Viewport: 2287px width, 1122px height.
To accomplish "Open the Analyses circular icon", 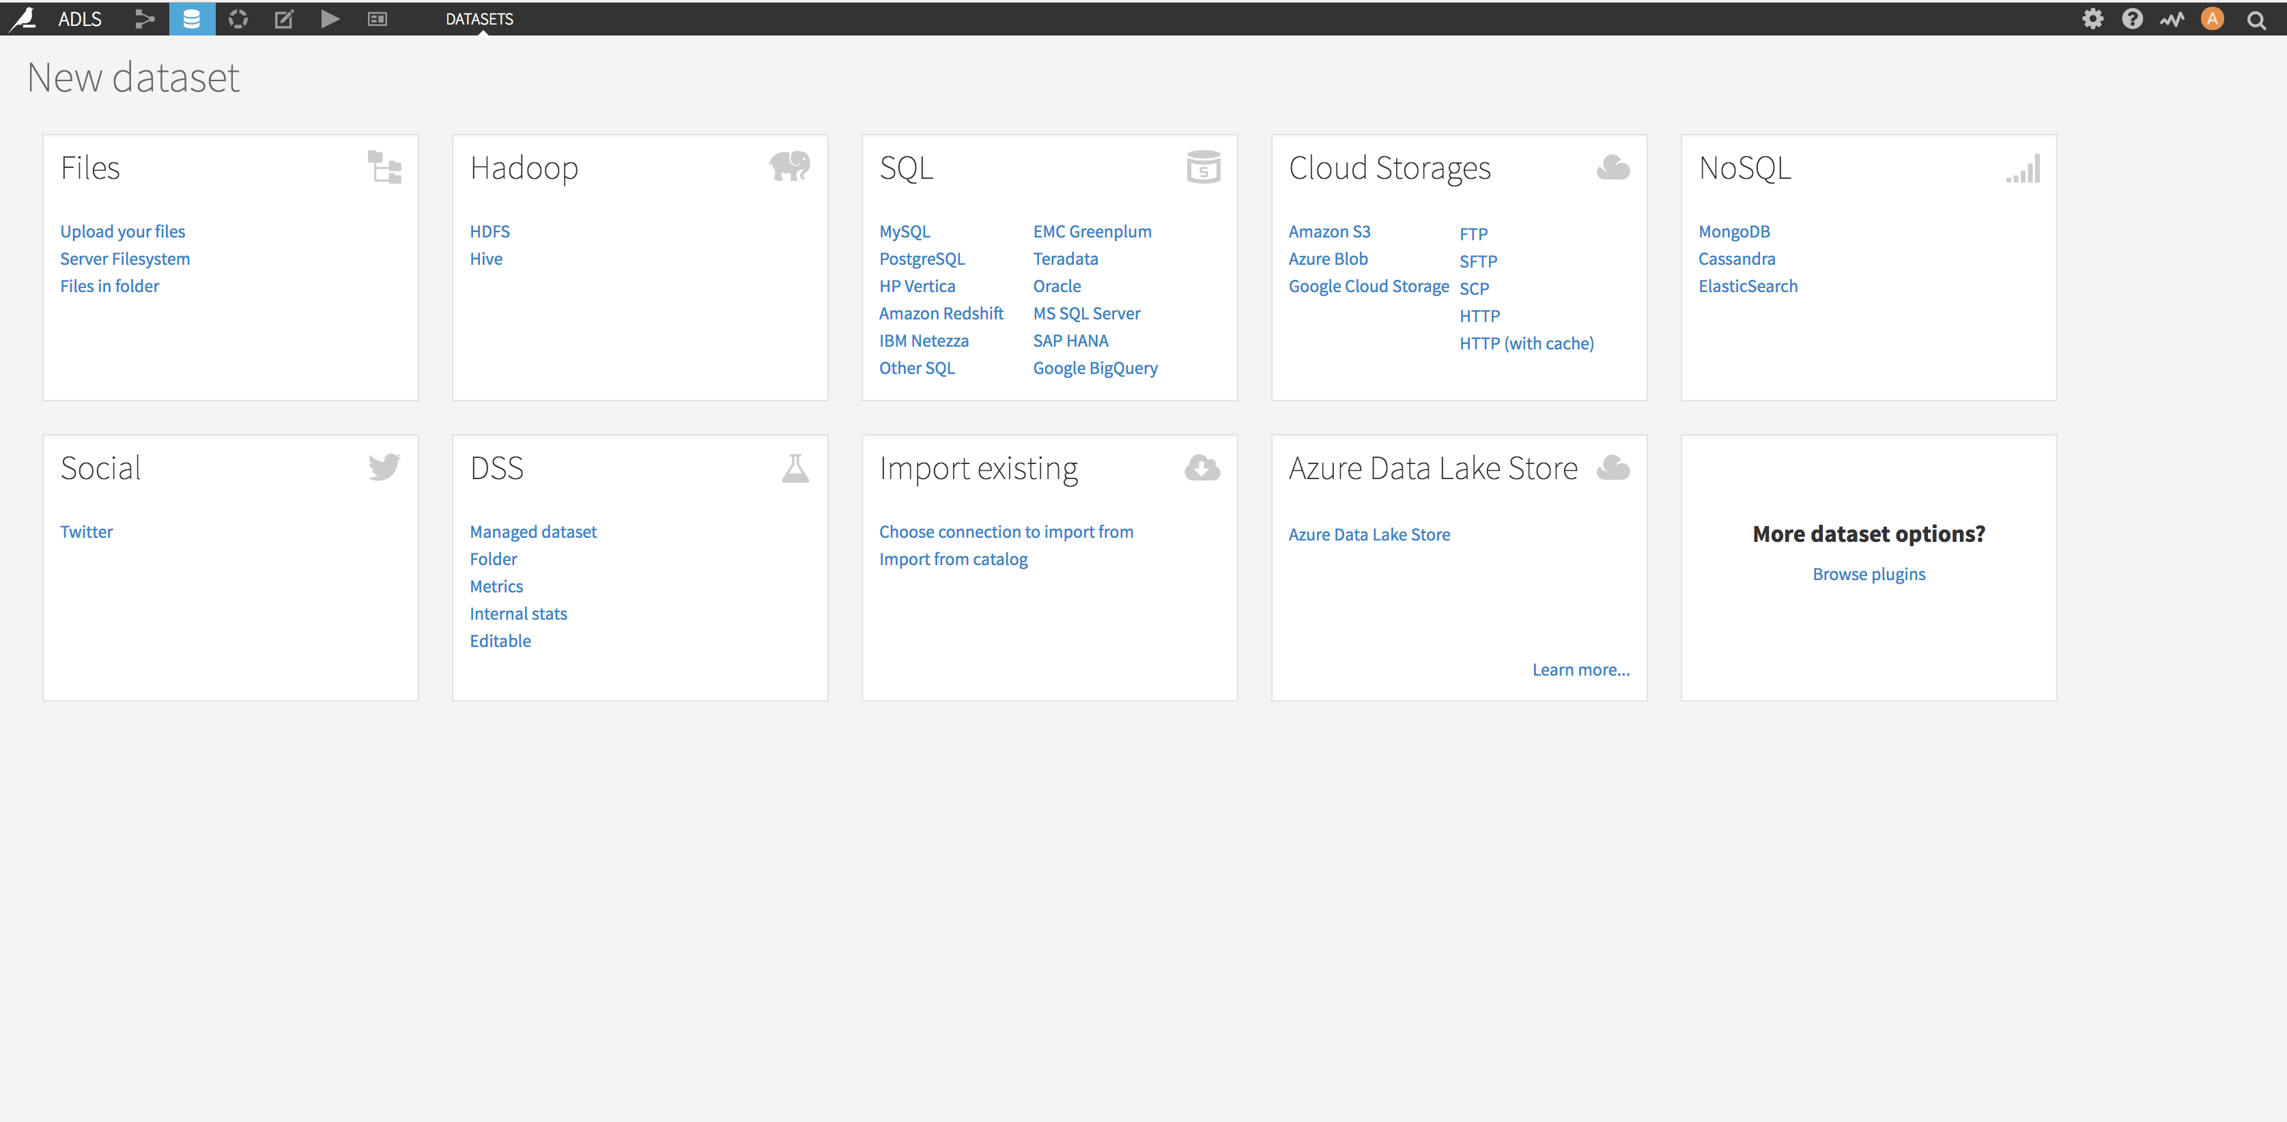I will pyautogui.click(x=238, y=18).
